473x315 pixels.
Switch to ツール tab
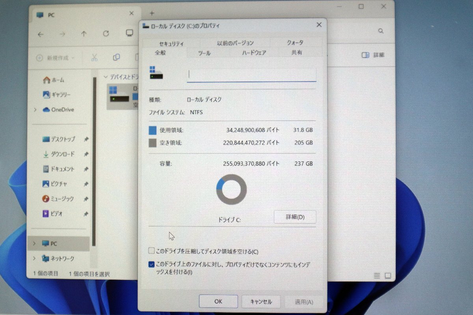[204, 53]
